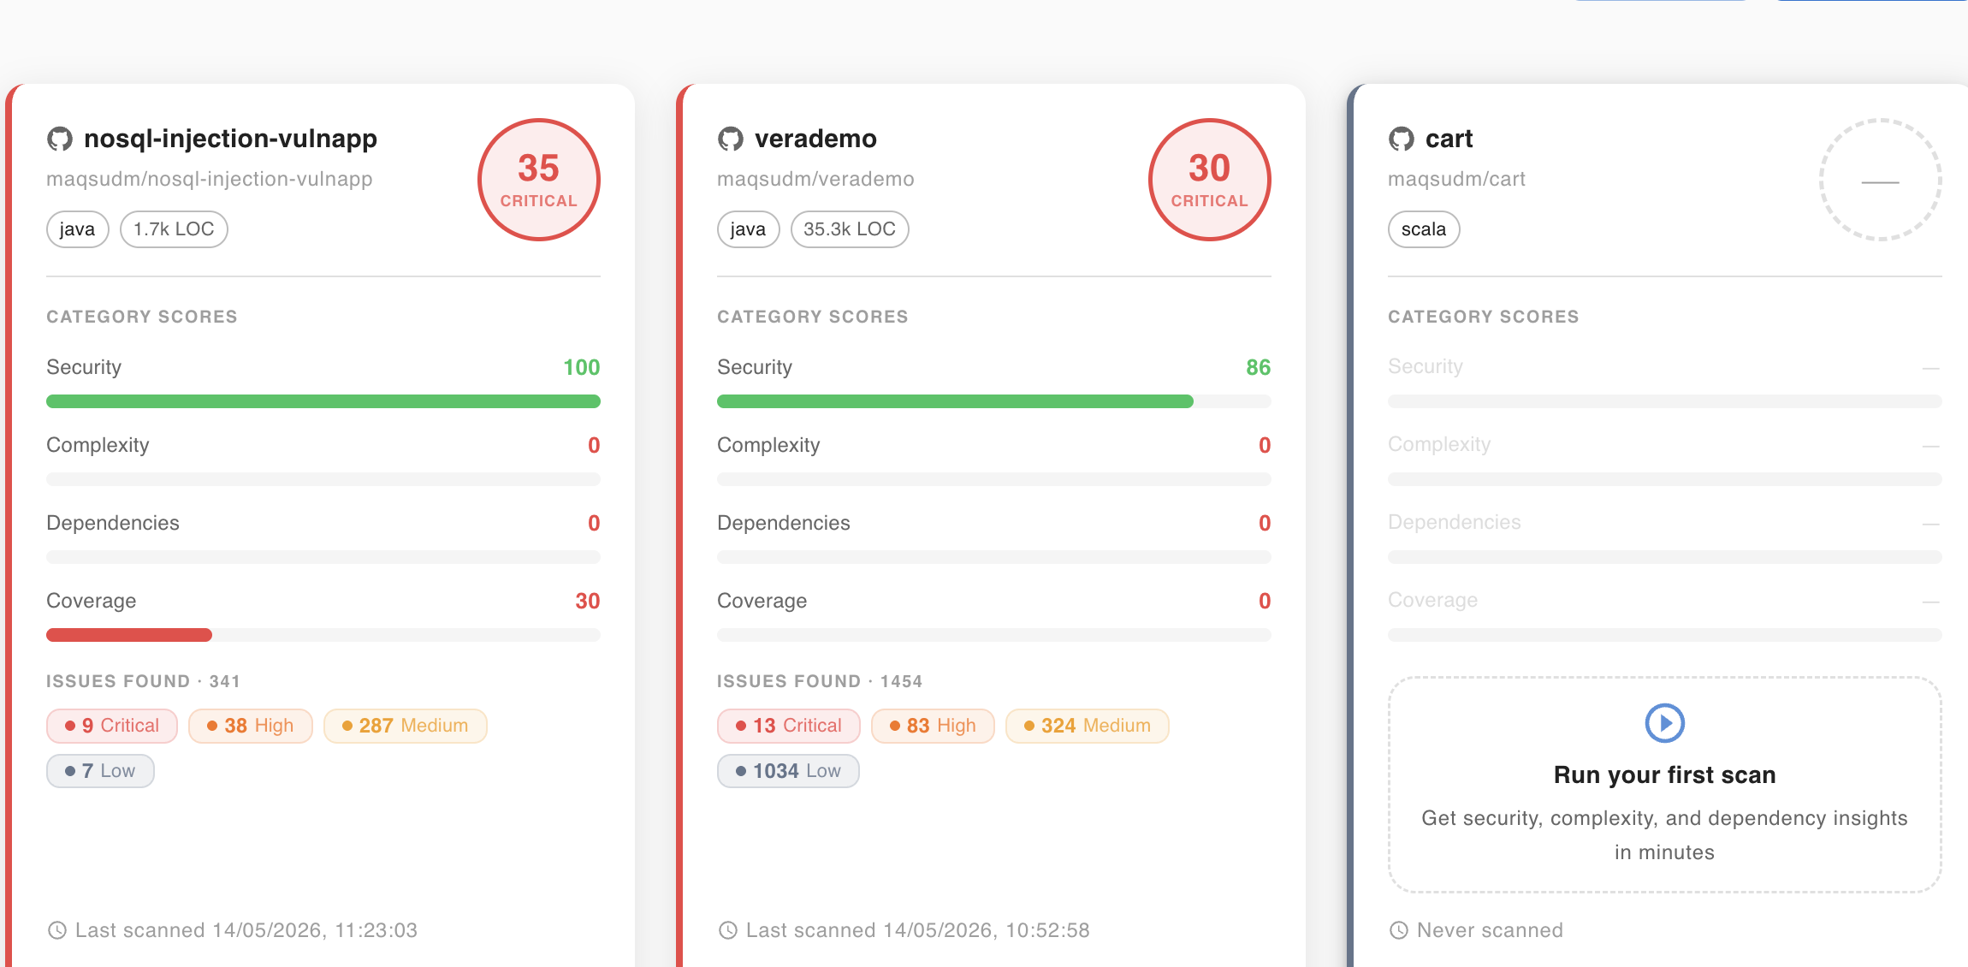
Task: Click Last scanned 14/05/2026, 10:52:58 text
Action: pos(918,930)
